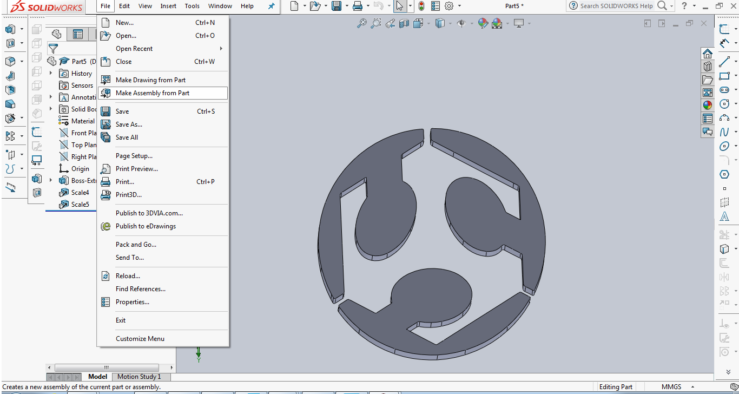This screenshot has width=739, height=394.
Task: Select the Line sketch tool
Action: click(x=724, y=62)
